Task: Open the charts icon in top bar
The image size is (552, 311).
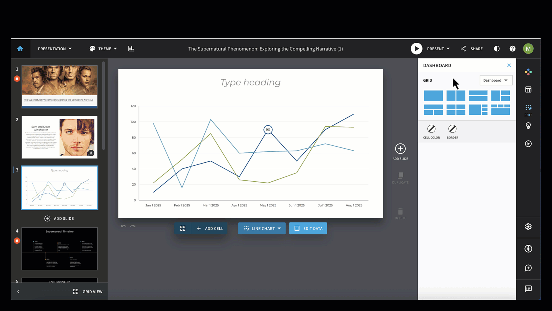Action: click(x=131, y=49)
